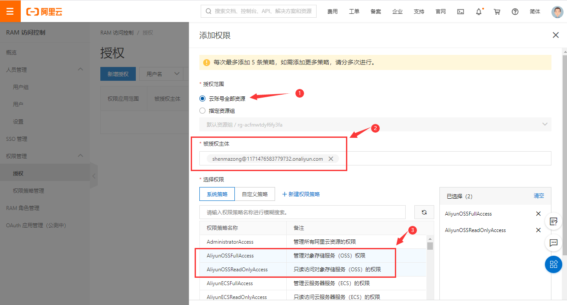The width and height of the screenshot is (567, 305).
Task: Close the add-permission panel
Action: pyautogui.click(x=556, y=35)
